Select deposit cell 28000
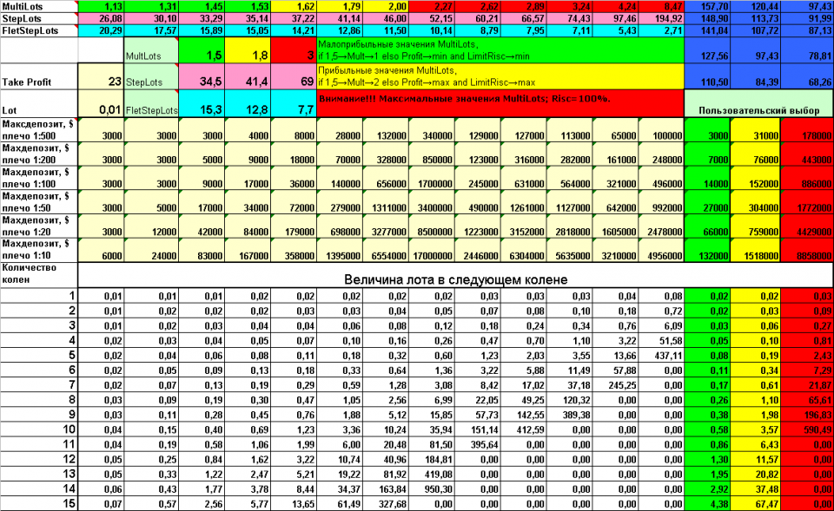Screen dimensions: 834x511 [340, 129]
